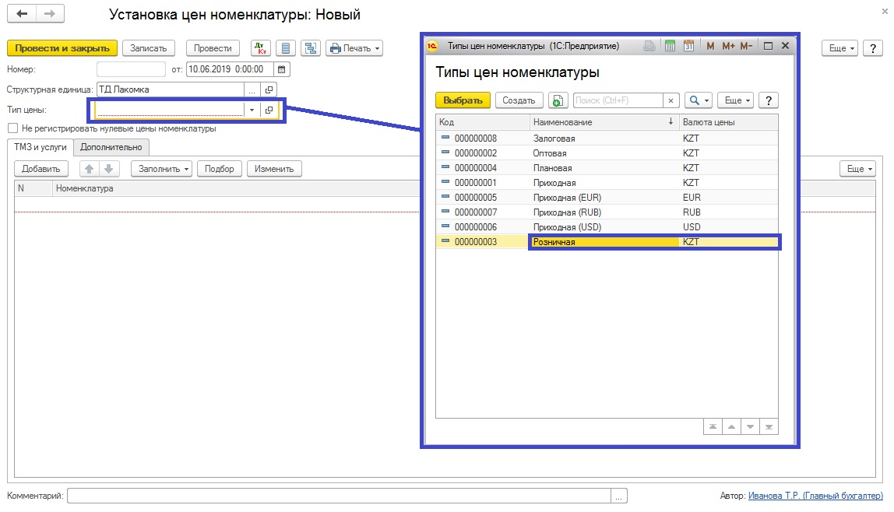Open the Заполнить dropdown menu
This screenshot has height=512, width=894.
pyautogui.click(x=161, y=169)
